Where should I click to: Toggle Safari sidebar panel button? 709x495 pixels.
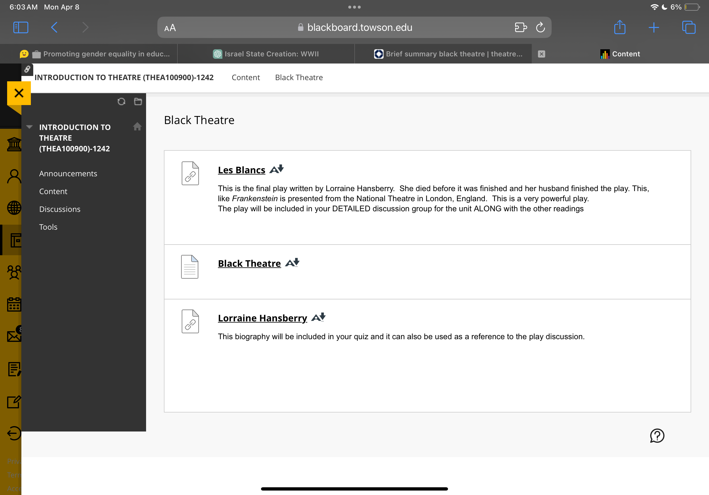[21, 28]
